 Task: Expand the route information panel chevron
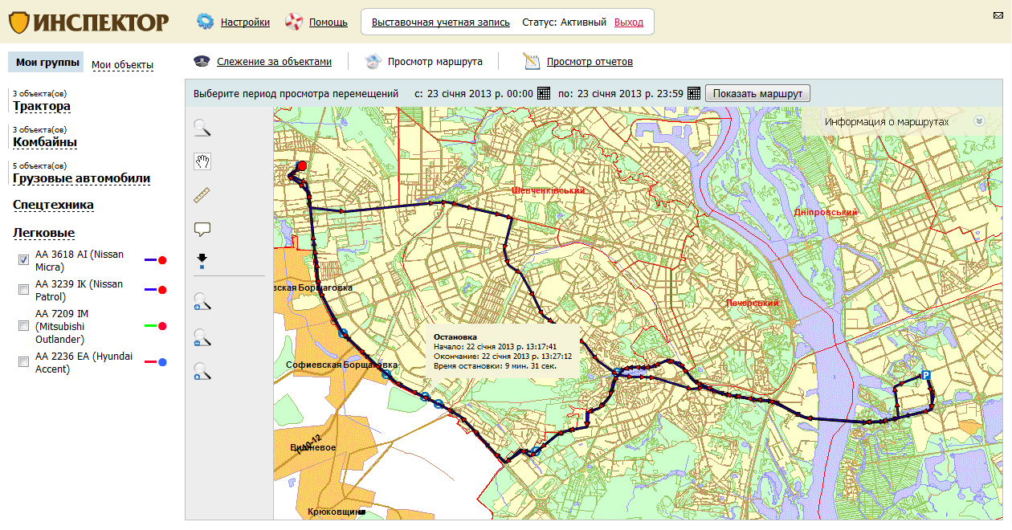(978, 121)
